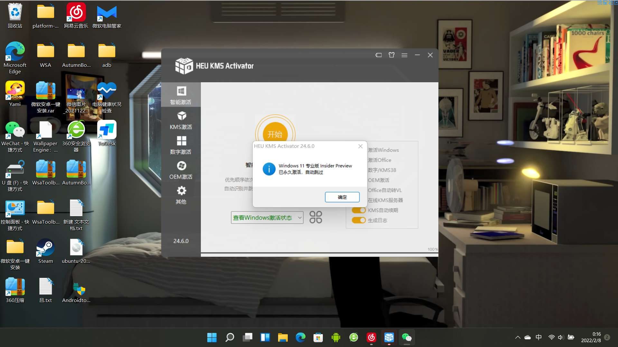This screenshot has width=618, height=347.
Task: Select 360压缩 desktop icon
Action: (x=15, y=290)
